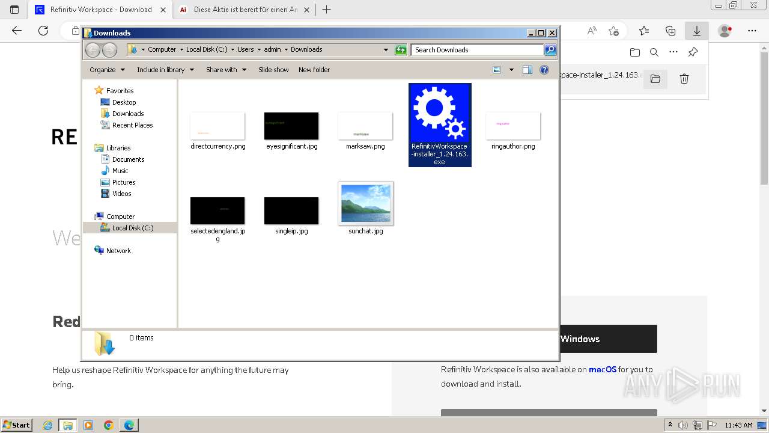769x433 pixels.
Task: Click the Read aloud icon in Edge
Action: pos(592,31)
